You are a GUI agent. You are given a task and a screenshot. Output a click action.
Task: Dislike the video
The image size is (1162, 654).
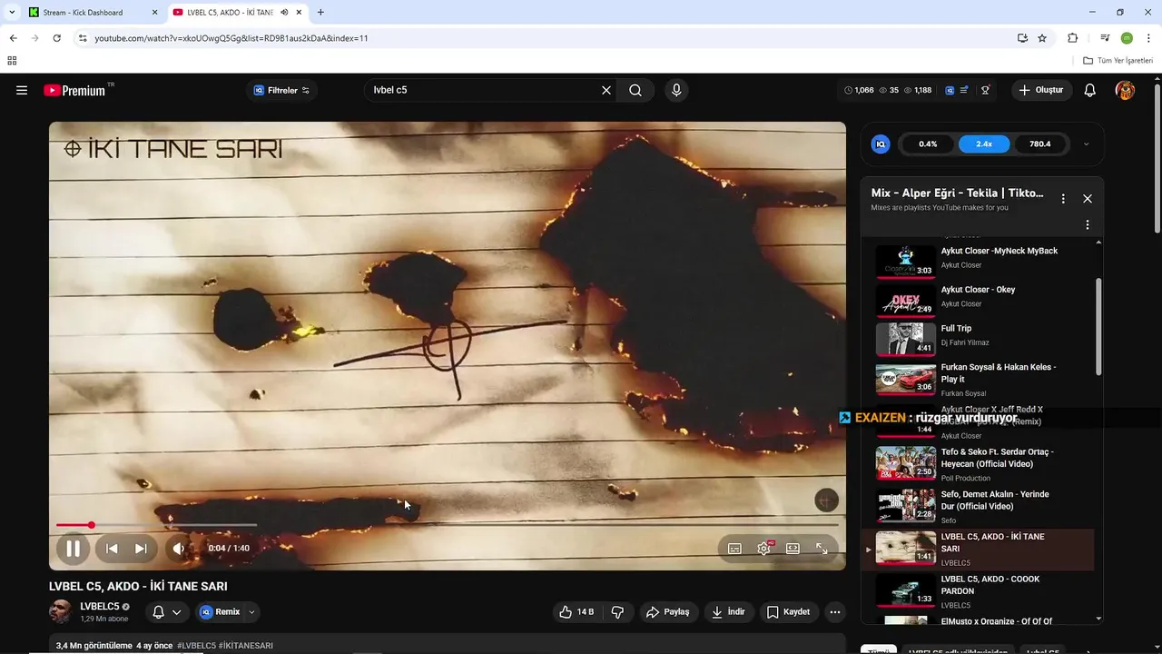click(x=617, y=612)
